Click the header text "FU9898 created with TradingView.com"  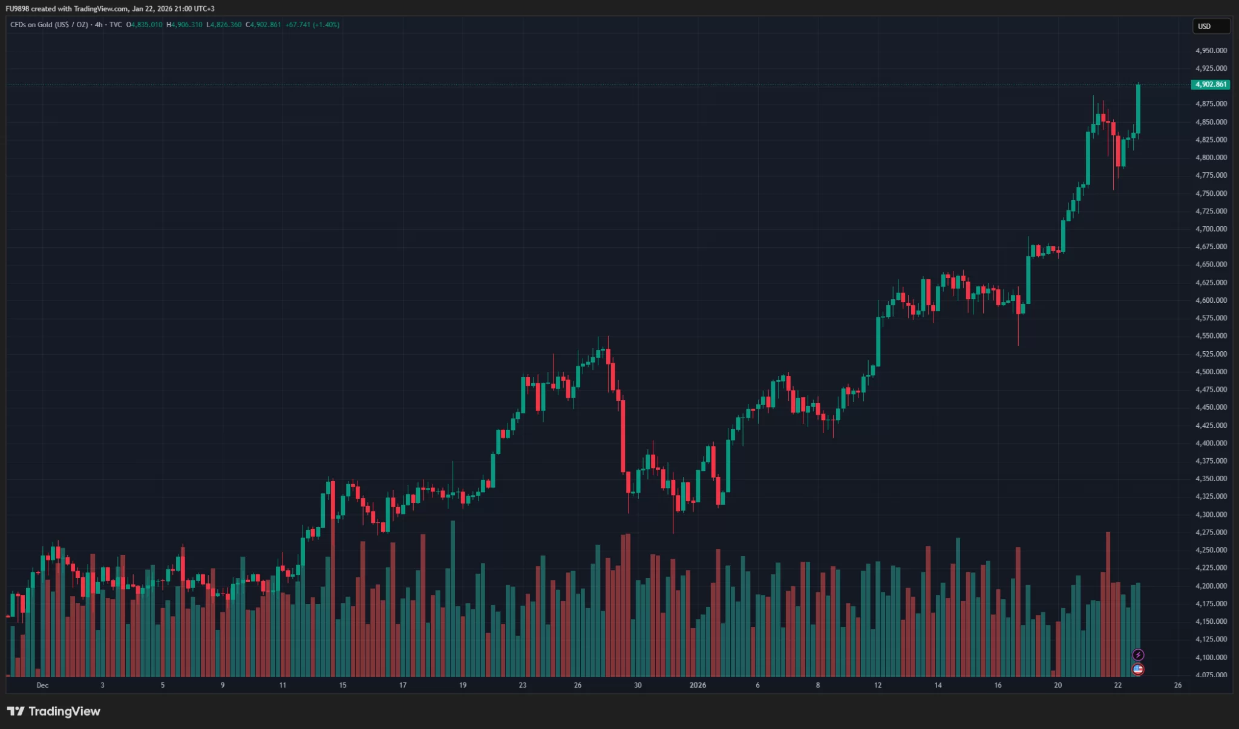point(67,8)
